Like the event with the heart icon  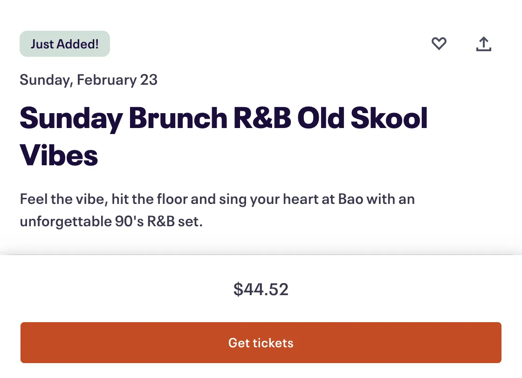pyautogui.click(x=439, y=44)
